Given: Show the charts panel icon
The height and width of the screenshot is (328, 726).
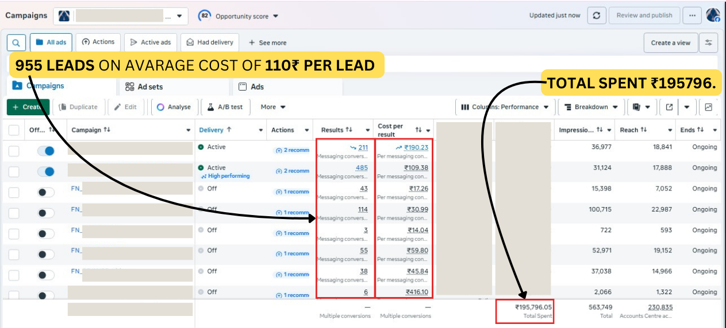Looking at the screenshot, I should pyautogui.click(x=709, y=107).
